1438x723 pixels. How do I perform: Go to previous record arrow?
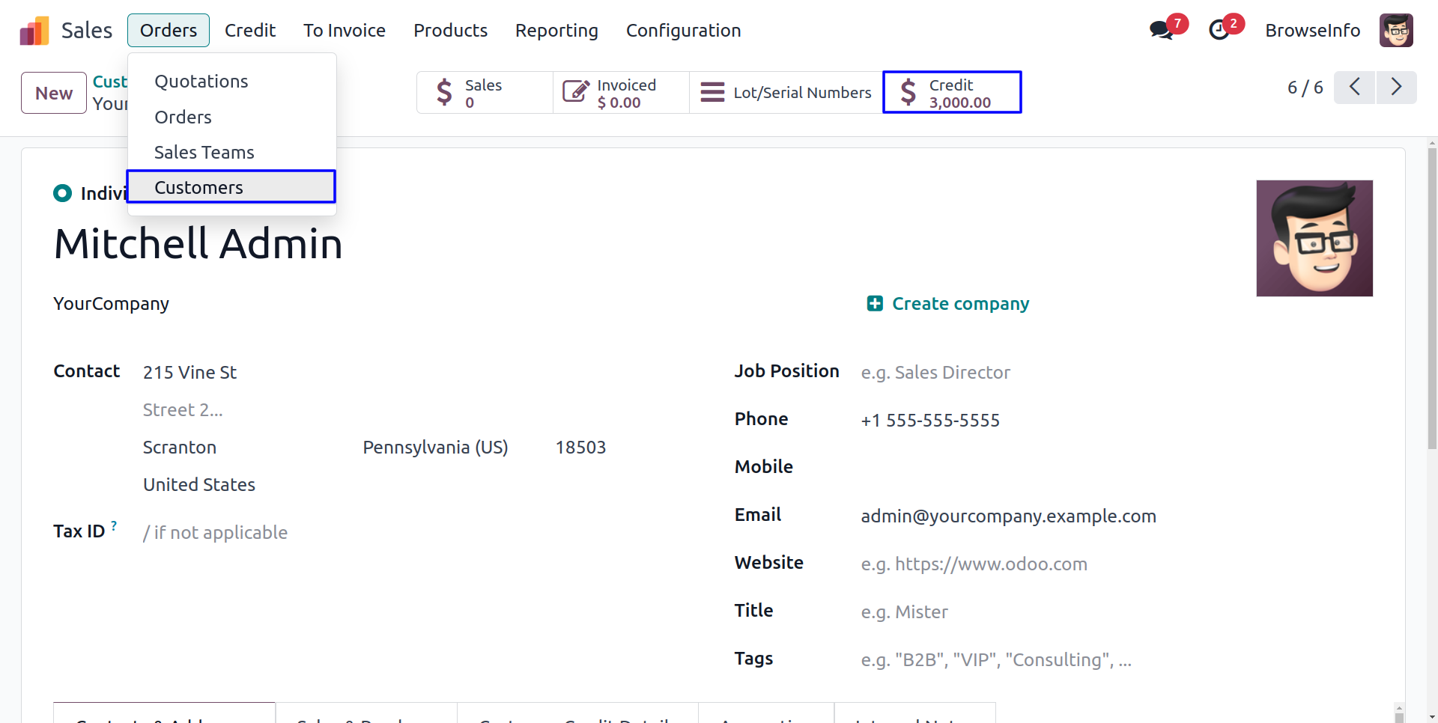1354,88
